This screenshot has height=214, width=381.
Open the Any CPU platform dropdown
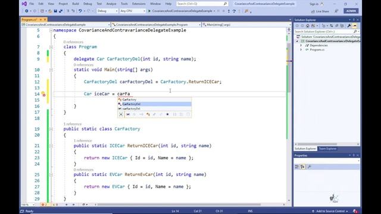pos(132,11)
